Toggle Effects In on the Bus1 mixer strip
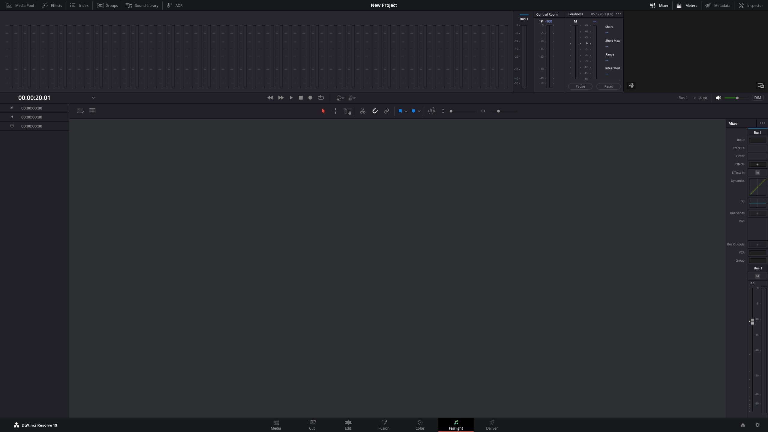 pyautogui.click(x=757, y=172)
